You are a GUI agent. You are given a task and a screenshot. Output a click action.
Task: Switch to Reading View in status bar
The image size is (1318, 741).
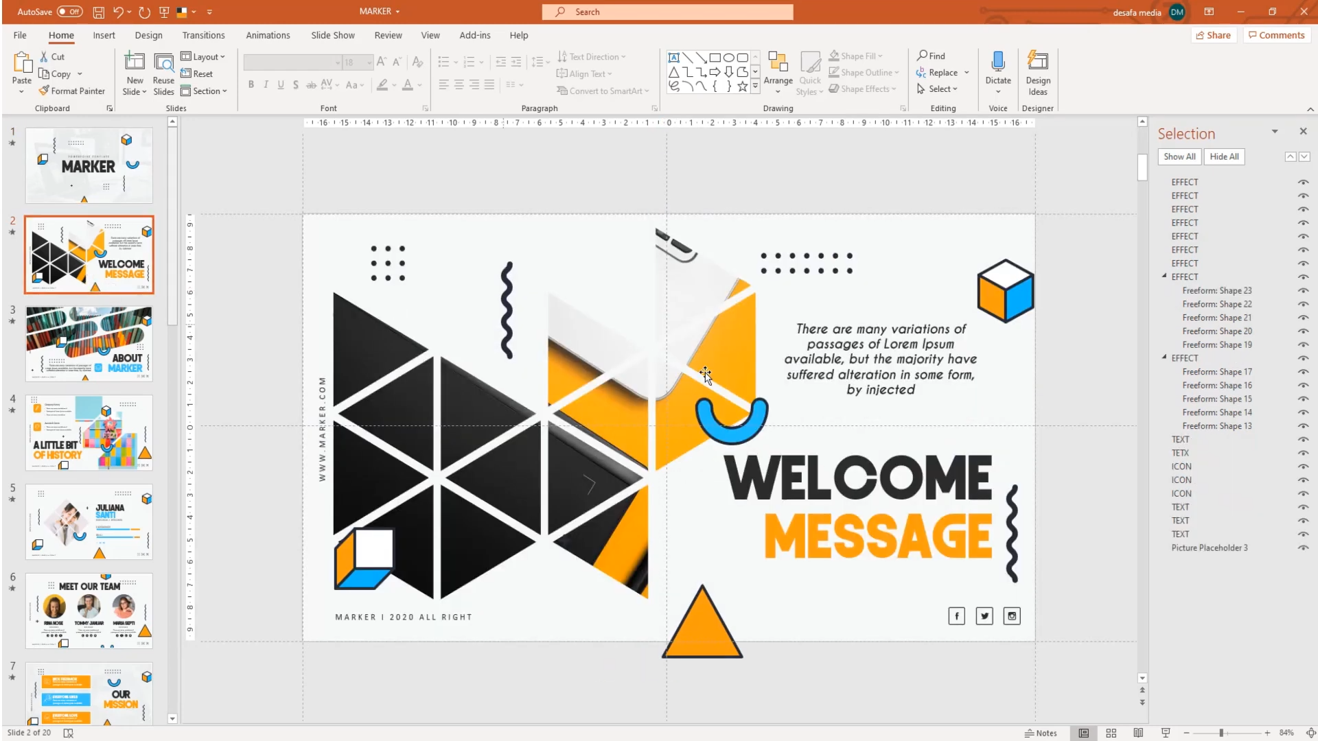(1138, 733)
